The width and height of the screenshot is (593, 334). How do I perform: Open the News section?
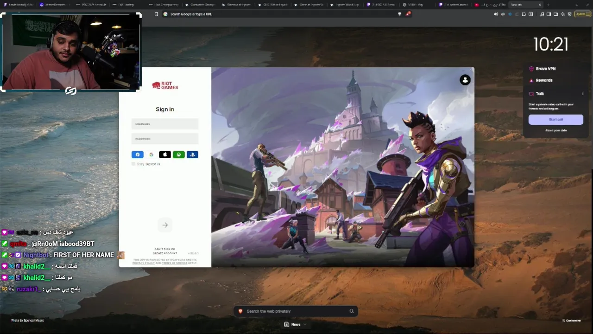tap(293, 324)
